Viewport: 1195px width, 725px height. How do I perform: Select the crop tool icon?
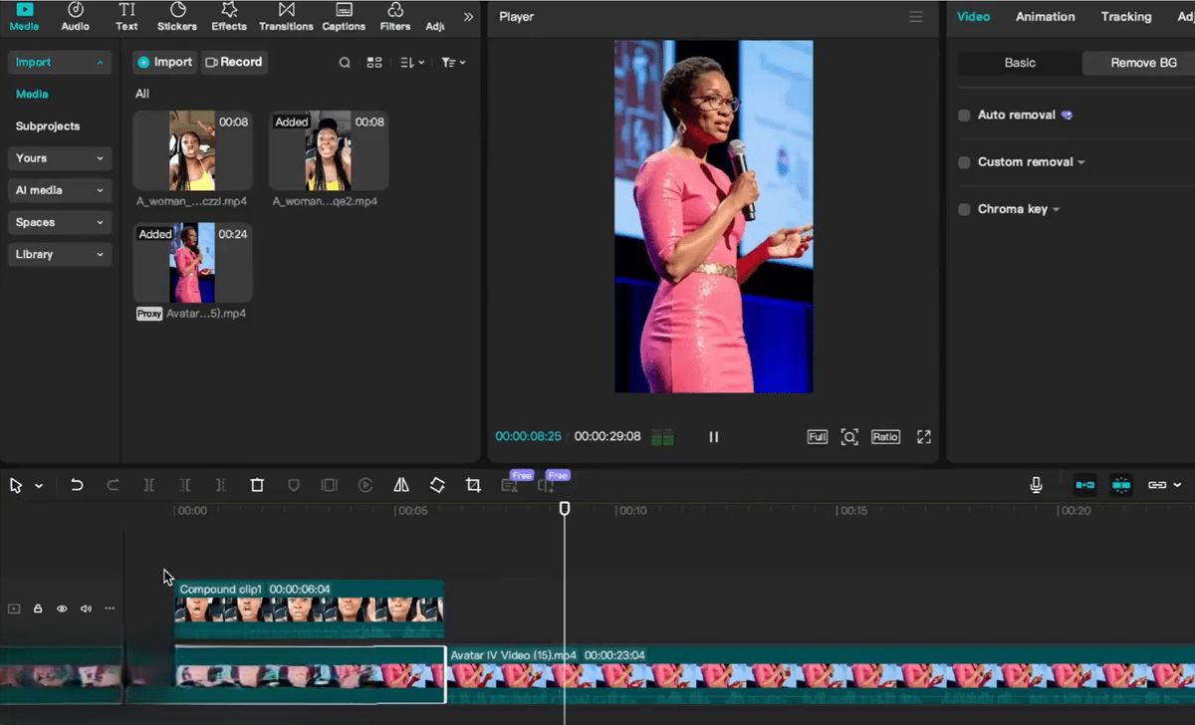click(x=473, y=485)
